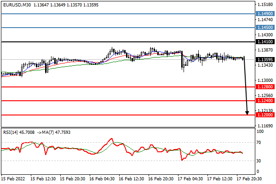Screen dimensions: 276x184
Task: Click the current price label 1.13595
Action: pos(265,60)
